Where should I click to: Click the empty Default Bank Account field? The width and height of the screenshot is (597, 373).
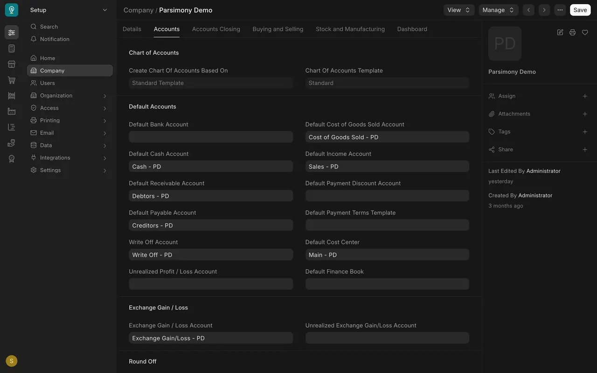pyautogui.click(x=211, y=137)
